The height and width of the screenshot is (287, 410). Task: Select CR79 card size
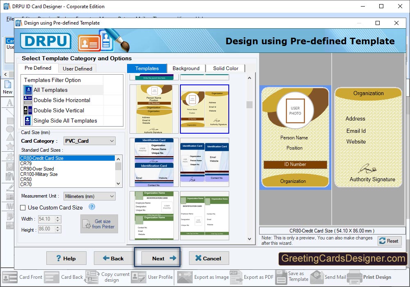pyautogui.click(x=67, y=163)
